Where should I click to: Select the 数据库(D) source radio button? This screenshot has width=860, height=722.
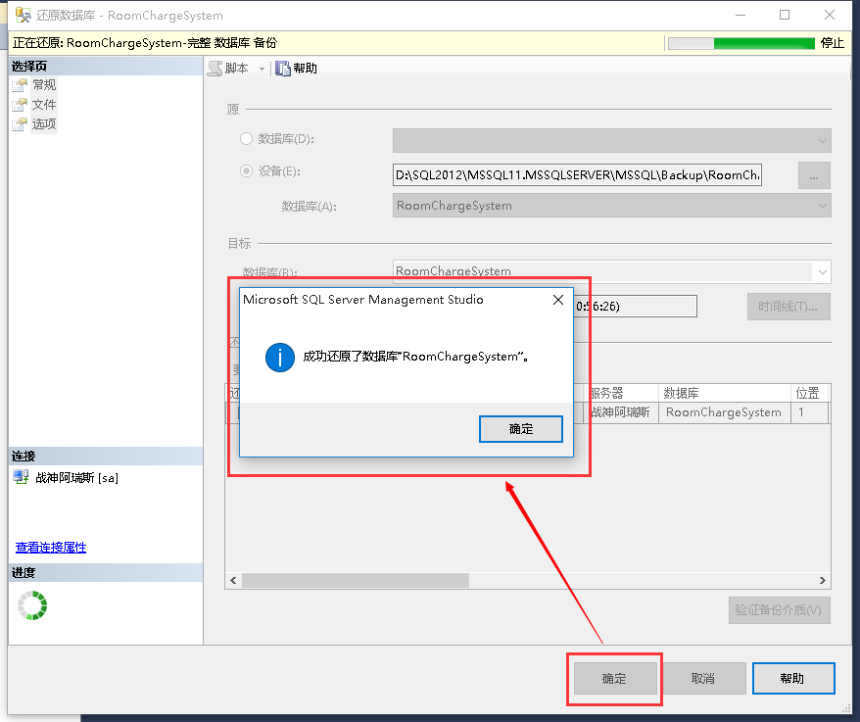246,139
